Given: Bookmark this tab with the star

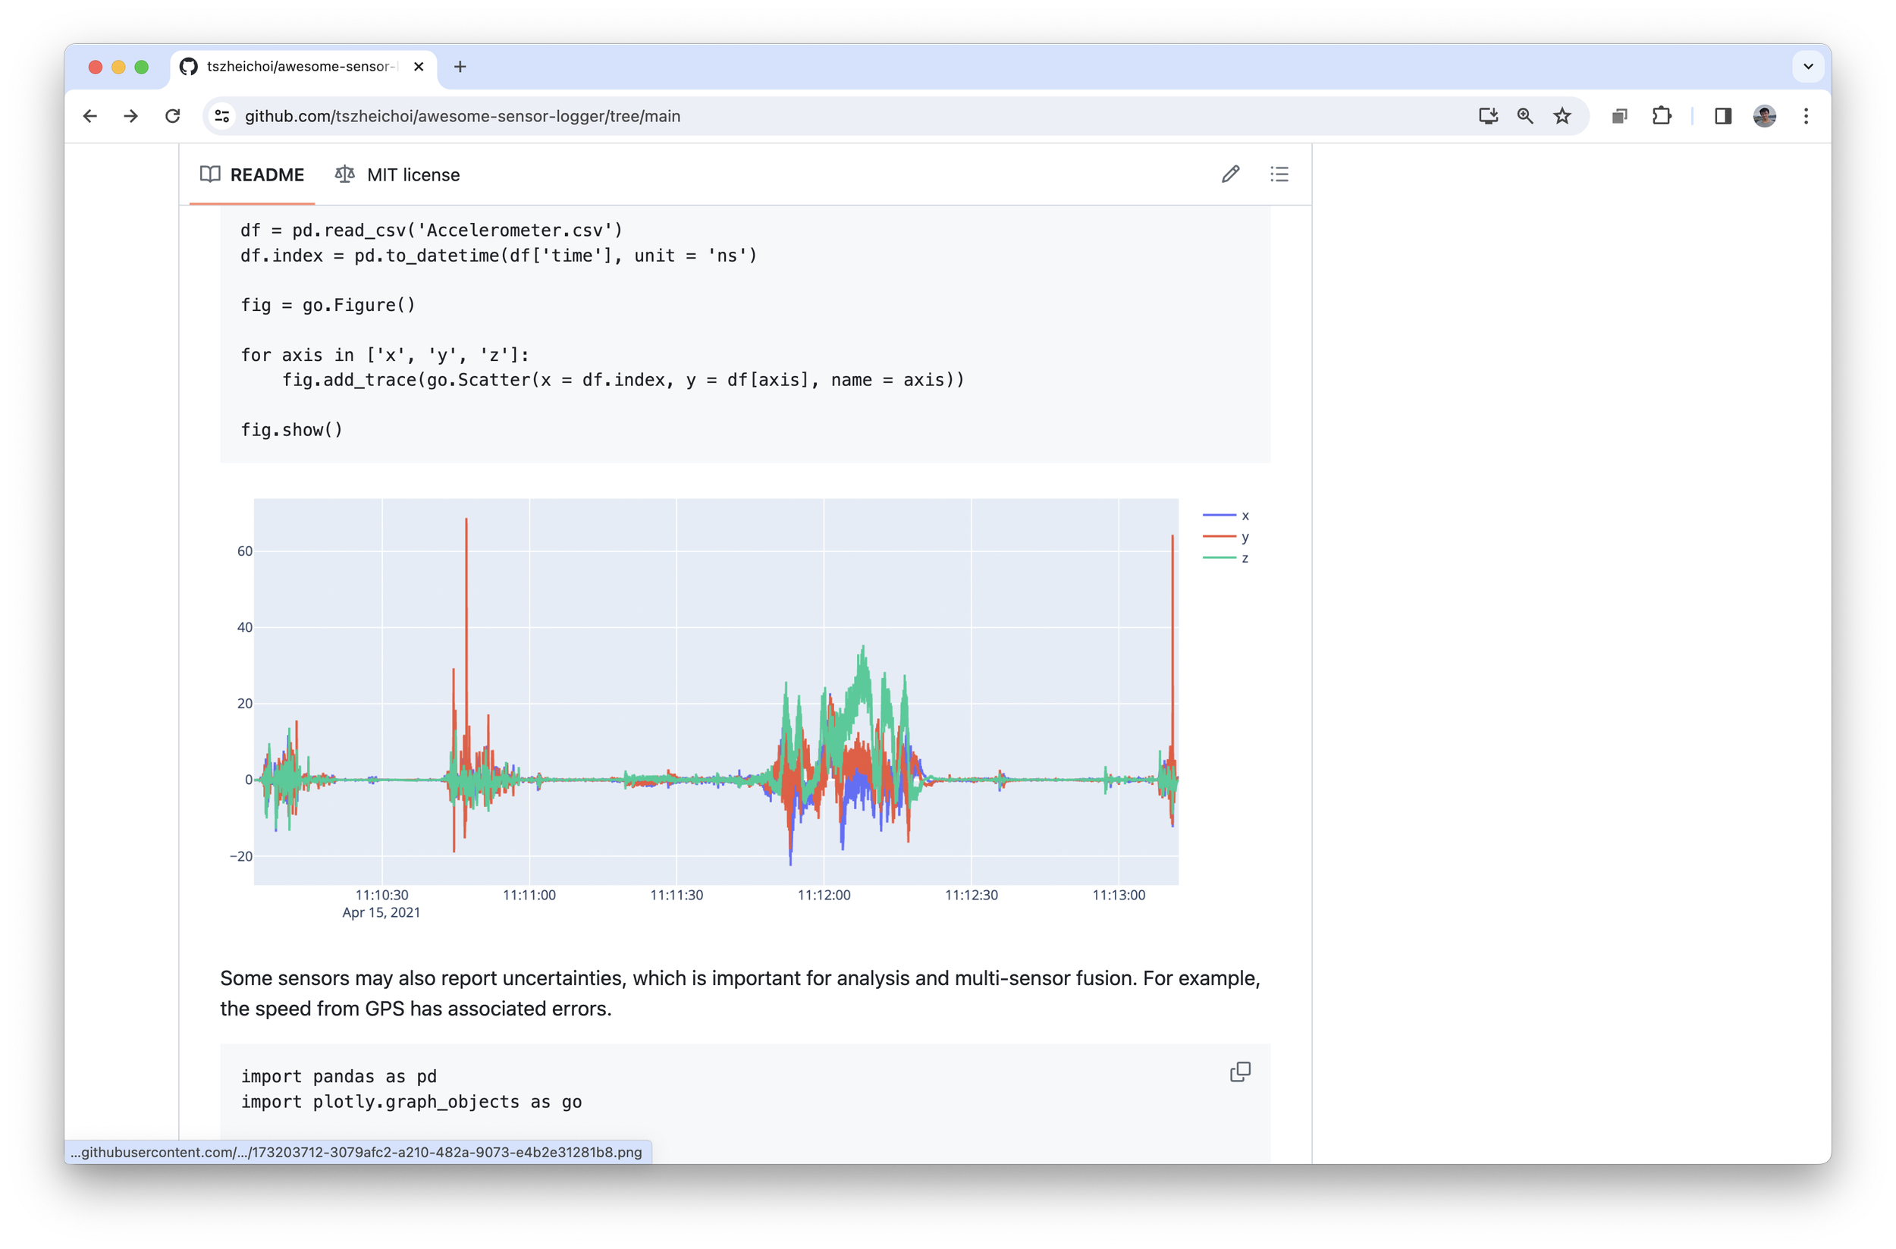Looking at the screenshot, I should click(x=1562, y=116).
